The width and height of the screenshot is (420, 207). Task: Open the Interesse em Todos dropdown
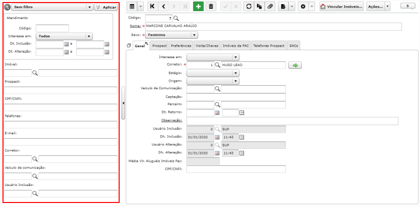click(x=64, y=36)
